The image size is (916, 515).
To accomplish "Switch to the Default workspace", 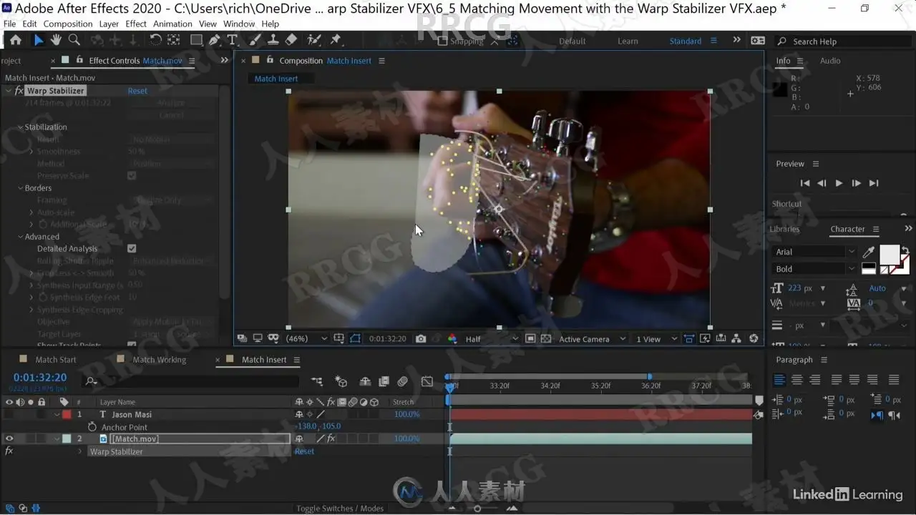I will (x=572, y=41).
